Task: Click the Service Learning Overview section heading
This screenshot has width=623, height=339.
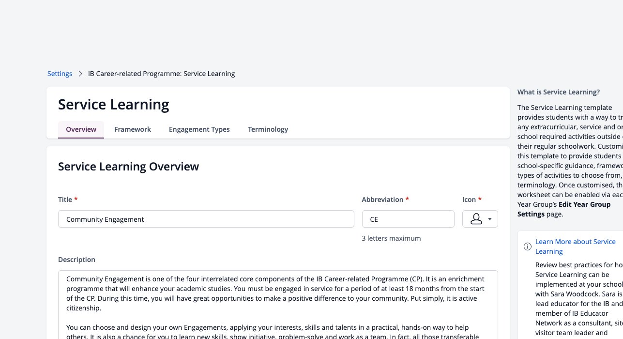Action: 128,167
